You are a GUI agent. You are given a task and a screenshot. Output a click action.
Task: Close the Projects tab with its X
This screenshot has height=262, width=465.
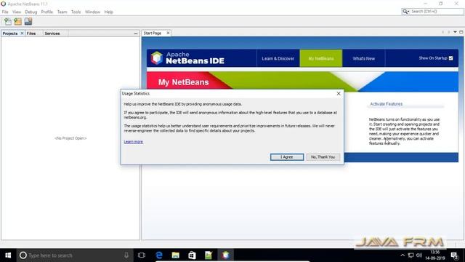[22, 33]
